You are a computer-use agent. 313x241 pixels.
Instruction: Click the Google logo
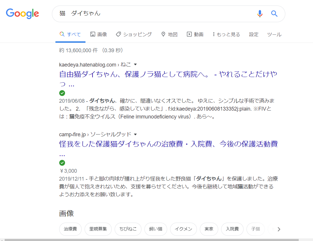pos(22,14)
